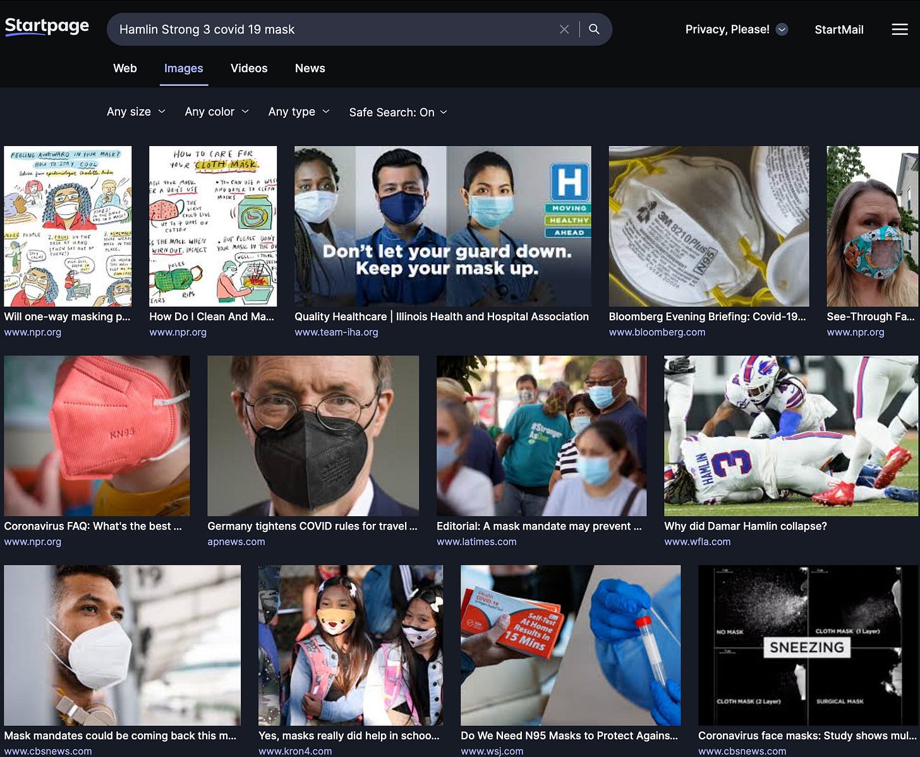Click the Startpage logo
The width and height of the screenshot is (920, 757).
(x=47, y=27)
